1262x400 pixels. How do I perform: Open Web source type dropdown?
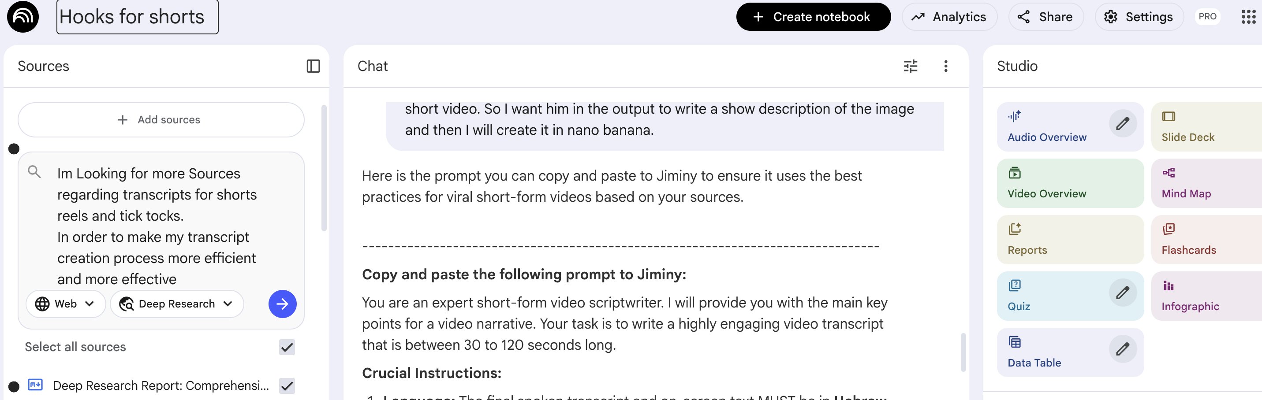point(65,304)
